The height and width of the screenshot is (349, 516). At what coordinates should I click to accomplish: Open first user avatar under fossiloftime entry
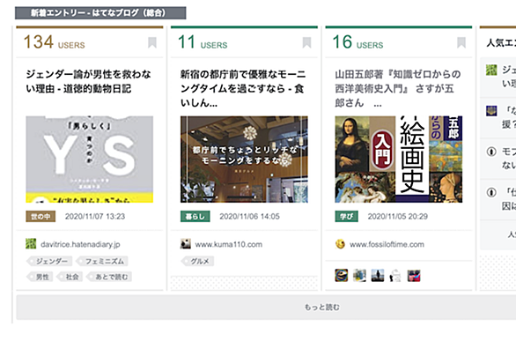point(342,275)
